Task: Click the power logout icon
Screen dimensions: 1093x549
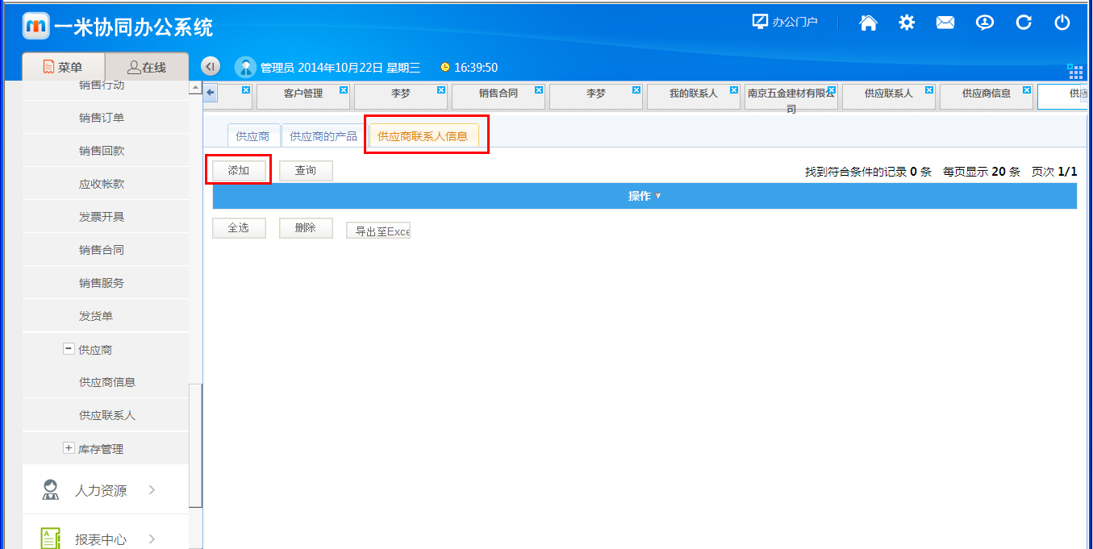Action: click(1062, 23)
